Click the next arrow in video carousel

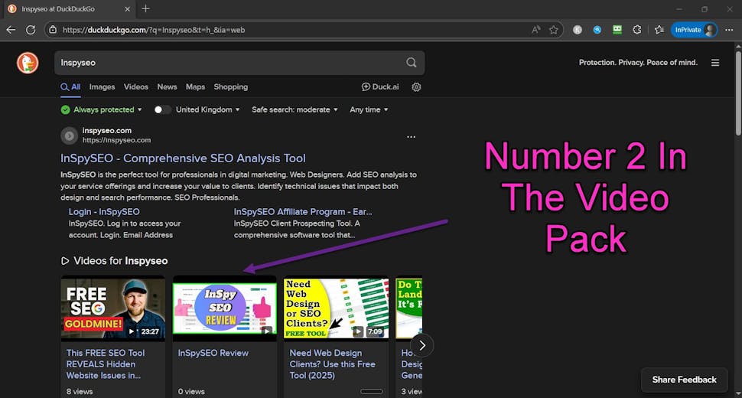pos(422,345)
